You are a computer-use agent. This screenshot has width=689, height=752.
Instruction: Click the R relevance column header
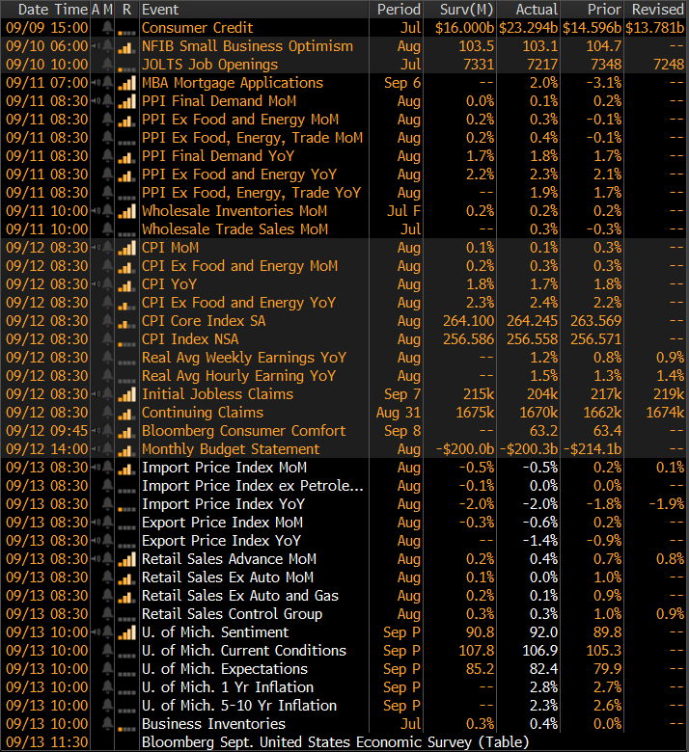coord(126,10)
